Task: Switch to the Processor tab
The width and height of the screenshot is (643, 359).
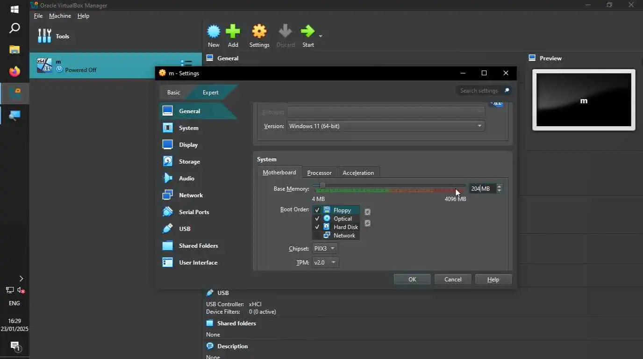Action: [319, 172]
